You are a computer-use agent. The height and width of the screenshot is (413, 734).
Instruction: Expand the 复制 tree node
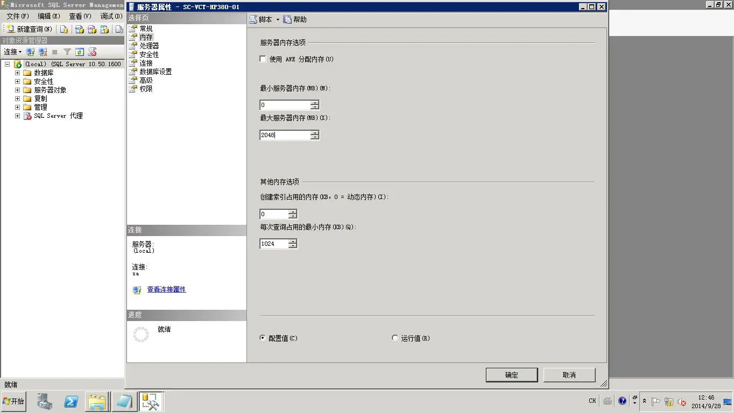(17, 98)
